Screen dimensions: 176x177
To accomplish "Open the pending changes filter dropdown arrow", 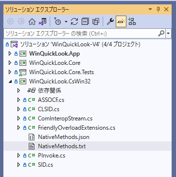I will coord(66,21).
